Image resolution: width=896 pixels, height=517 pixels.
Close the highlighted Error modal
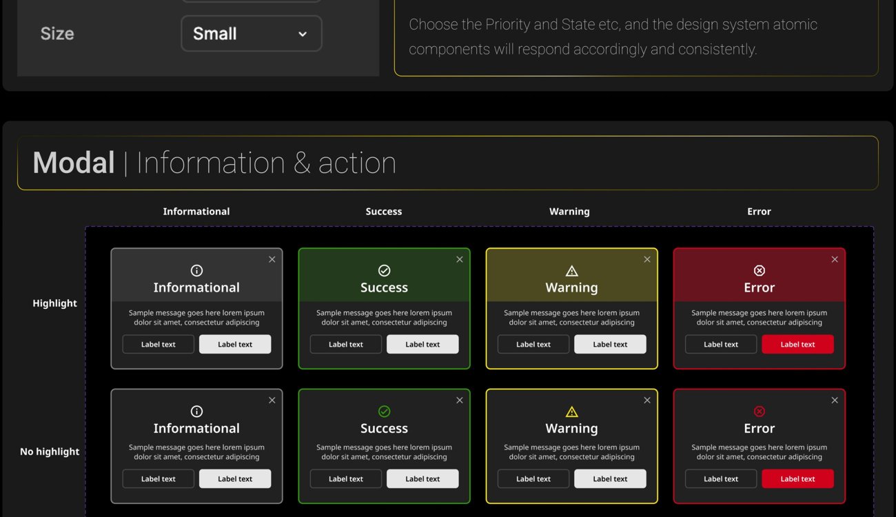[834, 259]
